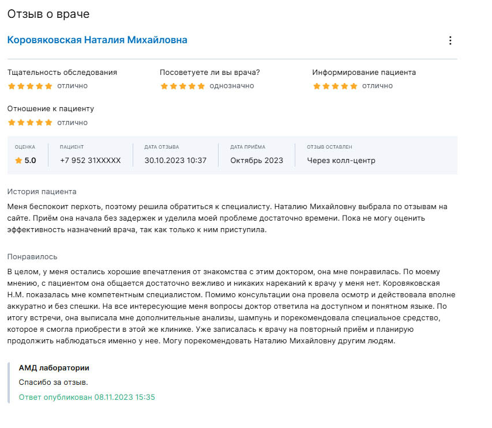Click the patient phone number +7 952 31XXXXX
Screen dimensions: 492x428
click(91, 161)
